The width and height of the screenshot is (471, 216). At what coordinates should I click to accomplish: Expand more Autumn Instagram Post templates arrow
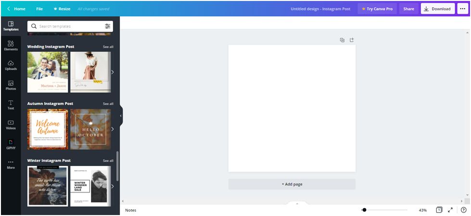pos(112,129)
